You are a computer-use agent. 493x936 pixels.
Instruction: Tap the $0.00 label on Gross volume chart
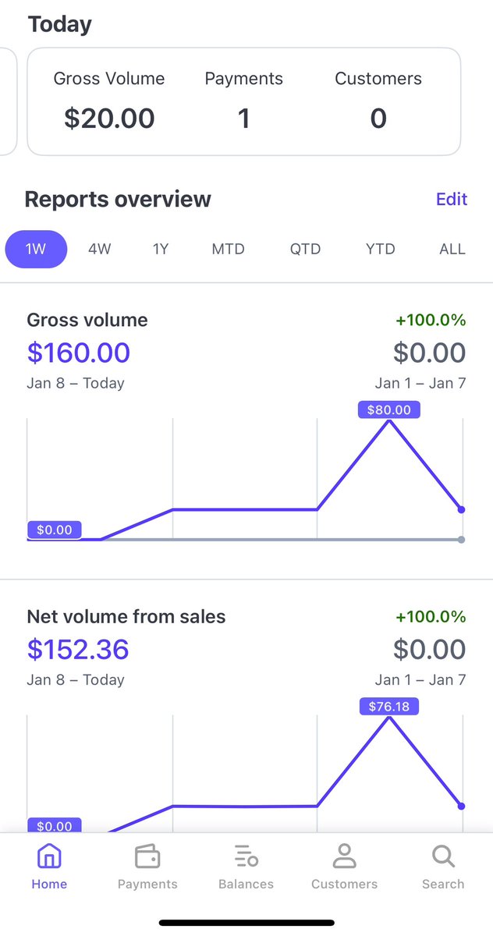click(54, 530)
